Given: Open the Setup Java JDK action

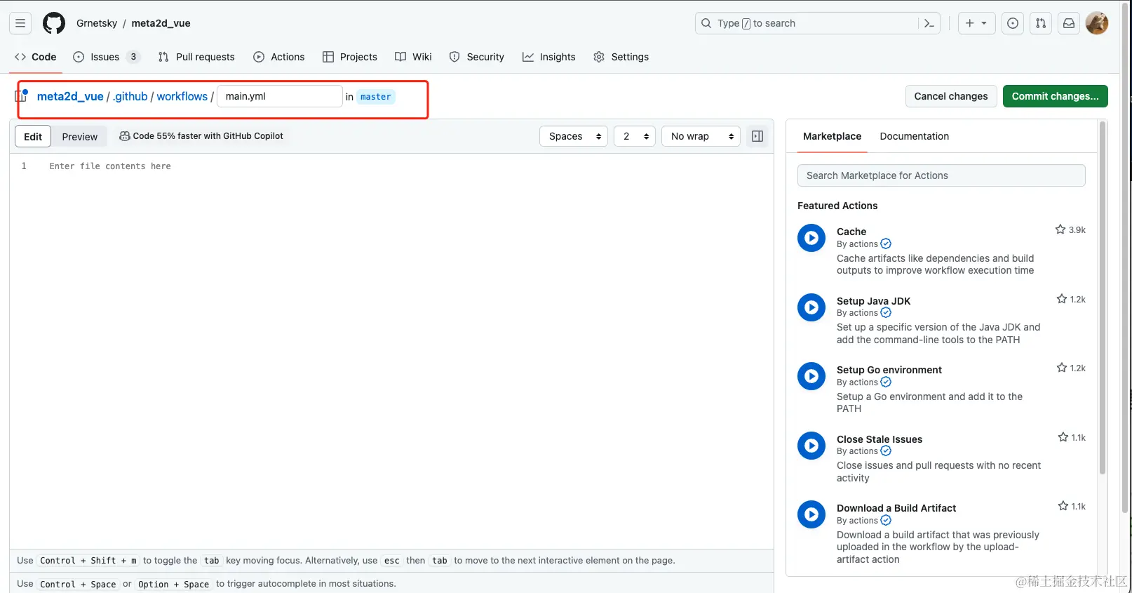Looking at the screenshot, I should coord(874,301).
